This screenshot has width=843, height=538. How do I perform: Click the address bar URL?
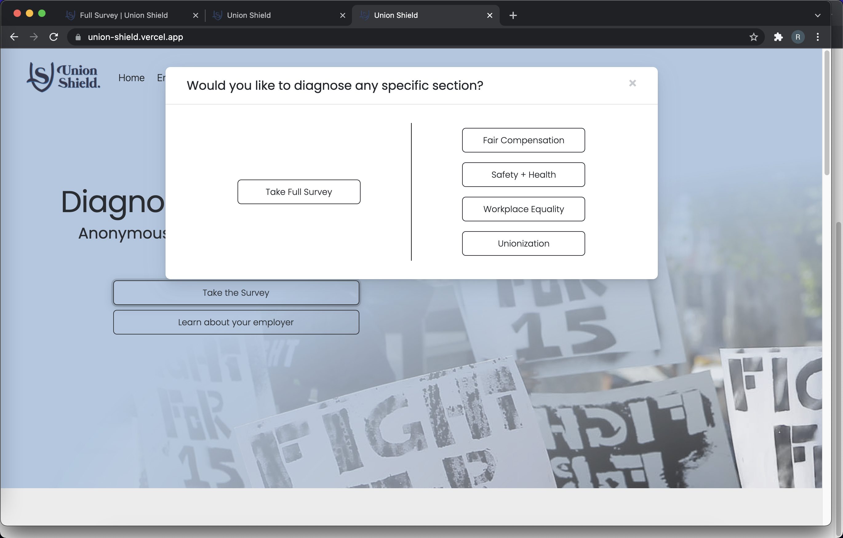click(x=135, y=37)
